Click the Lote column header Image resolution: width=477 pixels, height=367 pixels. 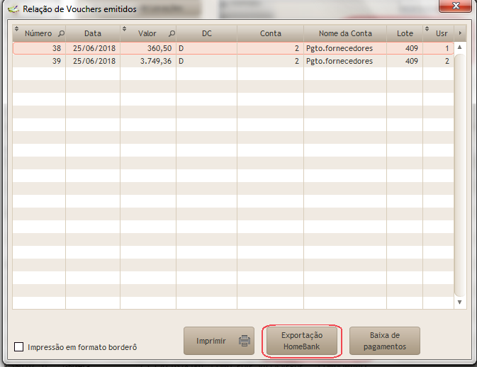(x=405, y=33)
